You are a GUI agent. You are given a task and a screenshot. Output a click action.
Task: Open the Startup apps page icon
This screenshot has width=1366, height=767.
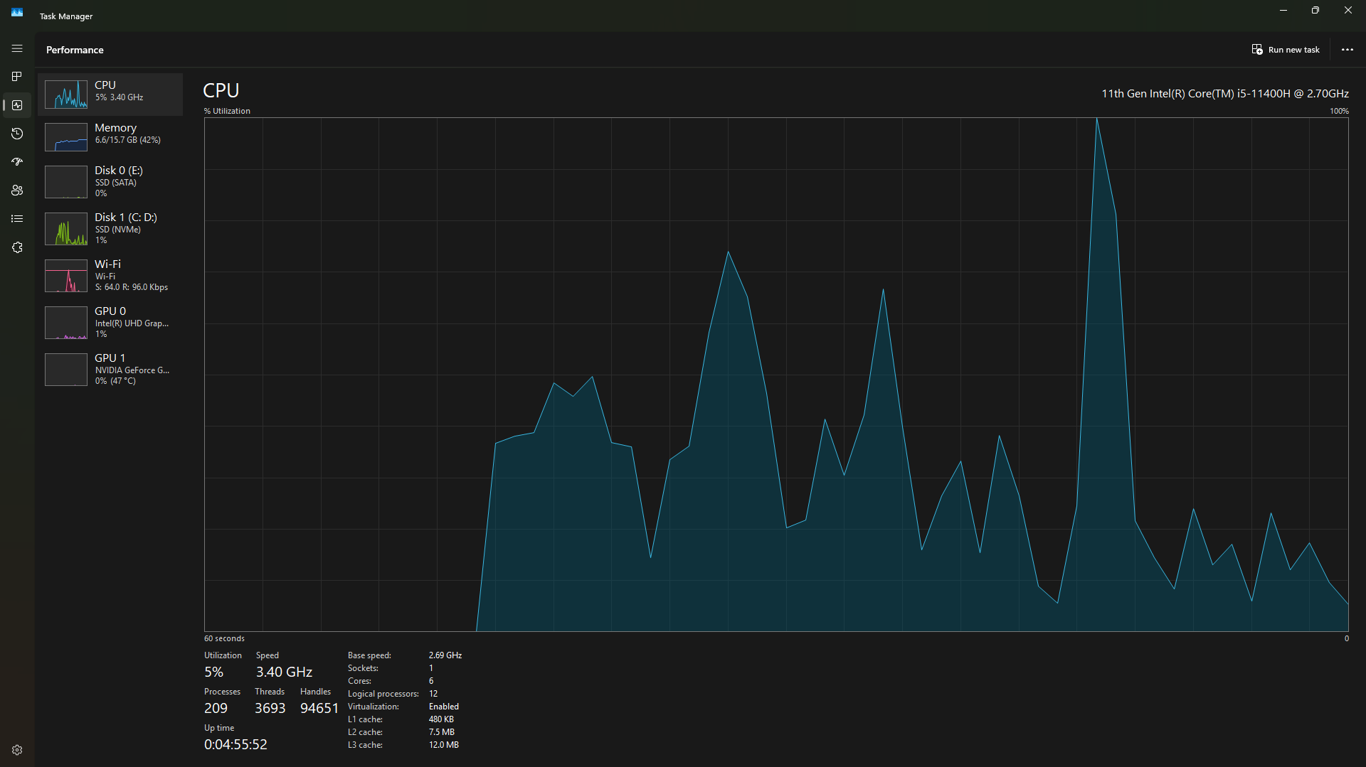pyautogui.click(x=17, y=162)
